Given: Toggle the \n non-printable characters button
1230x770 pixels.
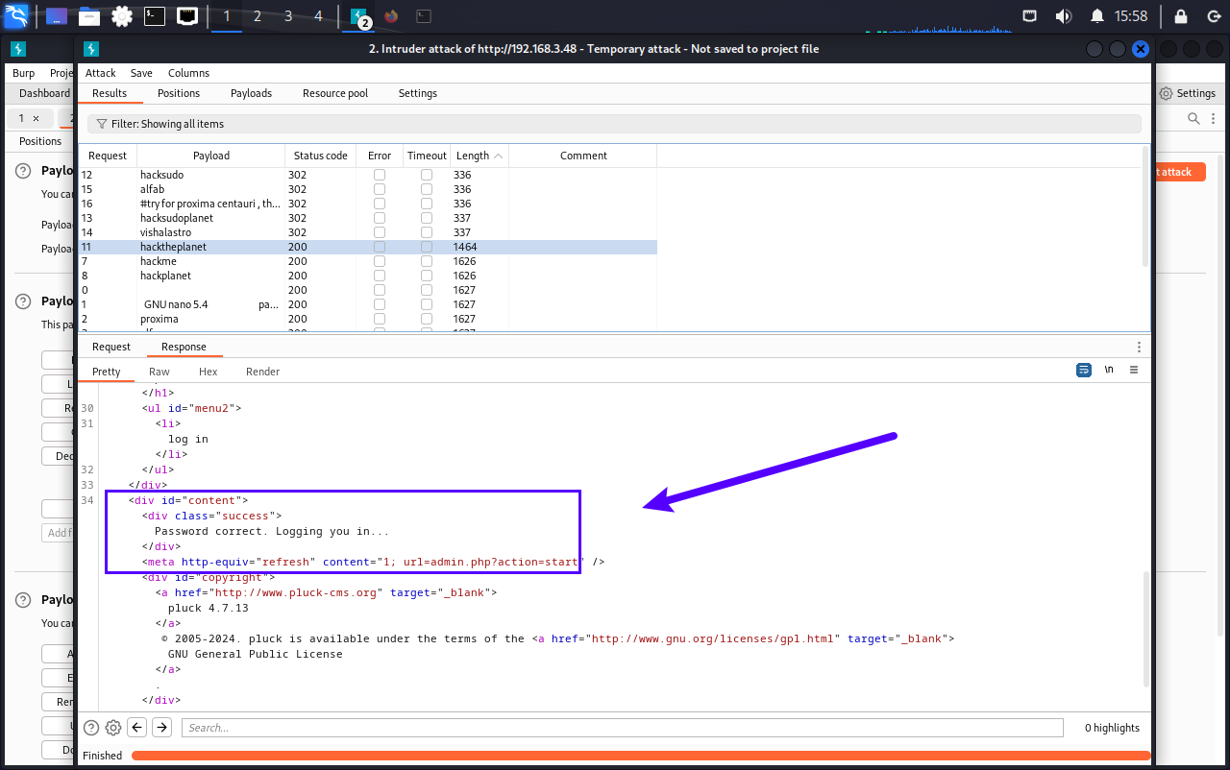Looking at the screenshot, I should [x=1109, y=370].
